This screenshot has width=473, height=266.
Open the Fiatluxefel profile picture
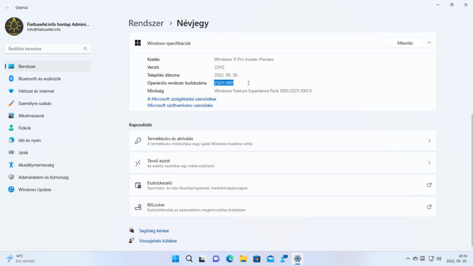[x=14, y=26]
